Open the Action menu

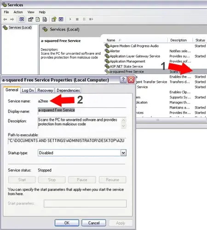click(x=18, y=12)
